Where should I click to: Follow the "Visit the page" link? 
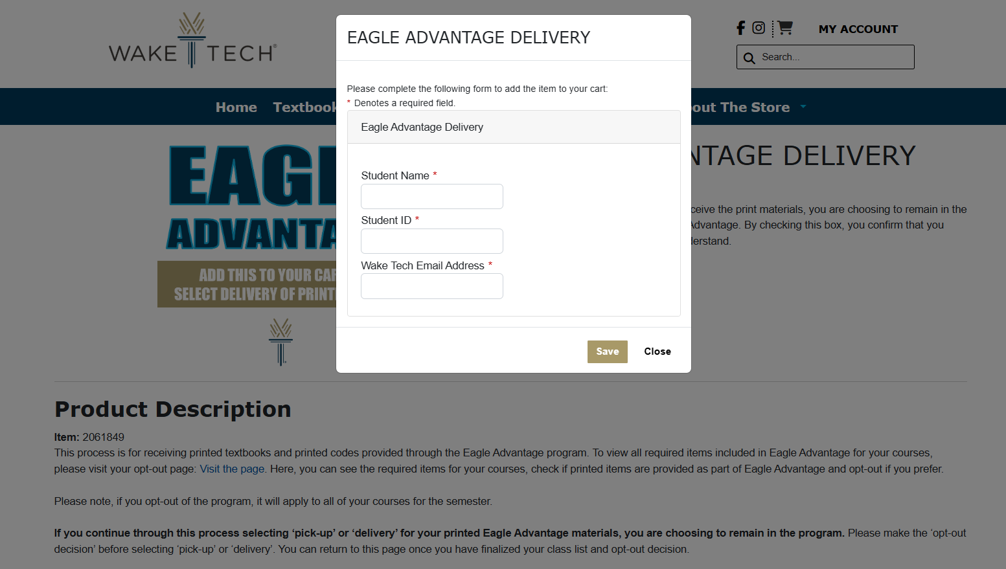tap(232, 469)
